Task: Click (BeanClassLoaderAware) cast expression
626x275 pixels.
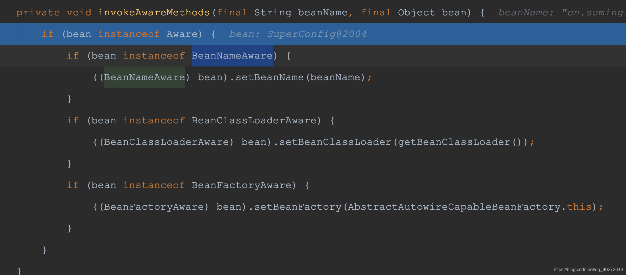Action: [x=166, y=142]
